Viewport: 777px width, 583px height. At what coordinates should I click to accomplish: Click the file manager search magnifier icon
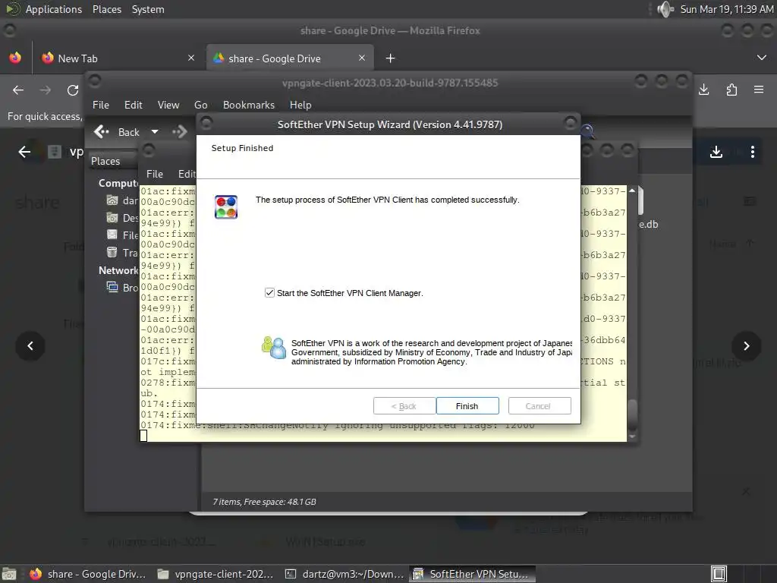(x=587, y=131)
